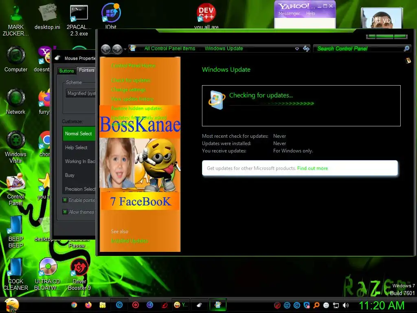
Task: Open the top-row desktop.ini file icon
Action: click(x=47, y=16)
